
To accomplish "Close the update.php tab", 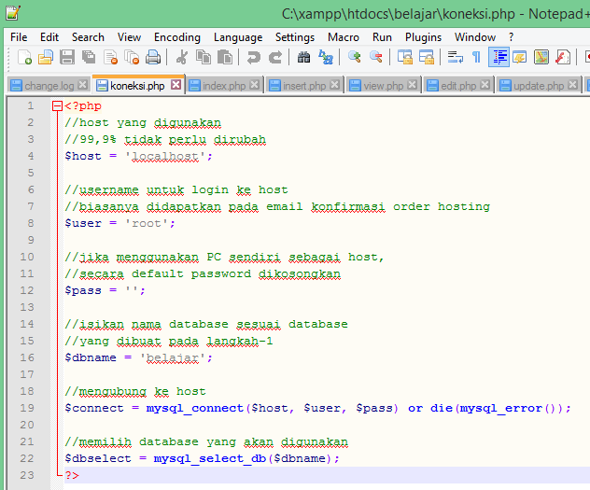I will coord(572,85).
